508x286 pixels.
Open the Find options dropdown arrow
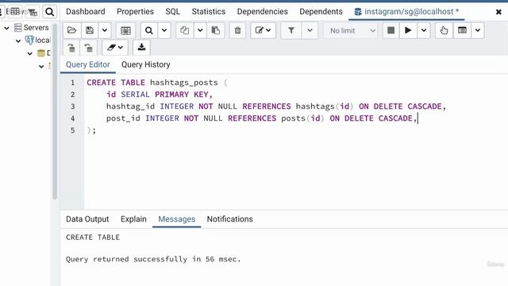[164, 30]
